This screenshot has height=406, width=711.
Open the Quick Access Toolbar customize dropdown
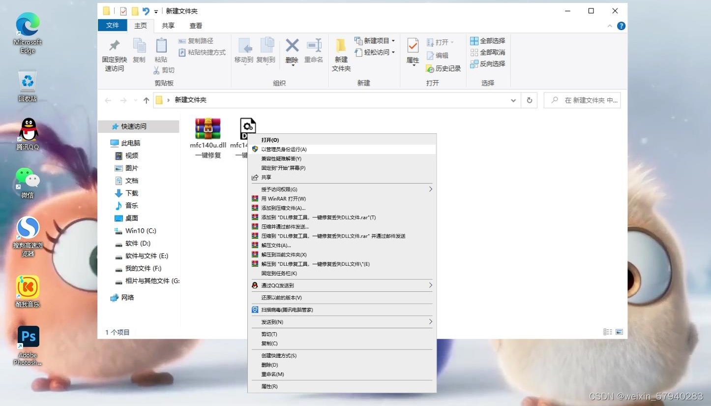point(156,11)
